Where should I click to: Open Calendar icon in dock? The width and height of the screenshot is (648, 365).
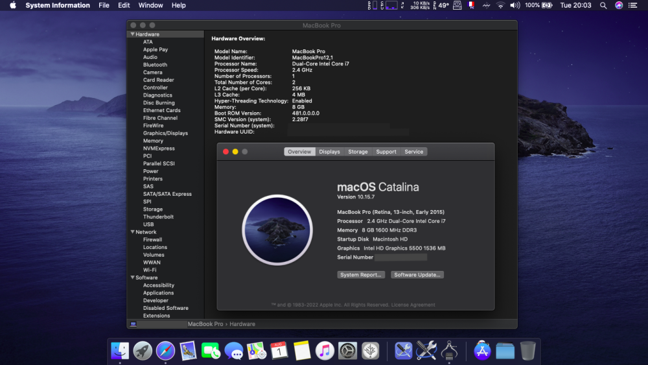279,351
